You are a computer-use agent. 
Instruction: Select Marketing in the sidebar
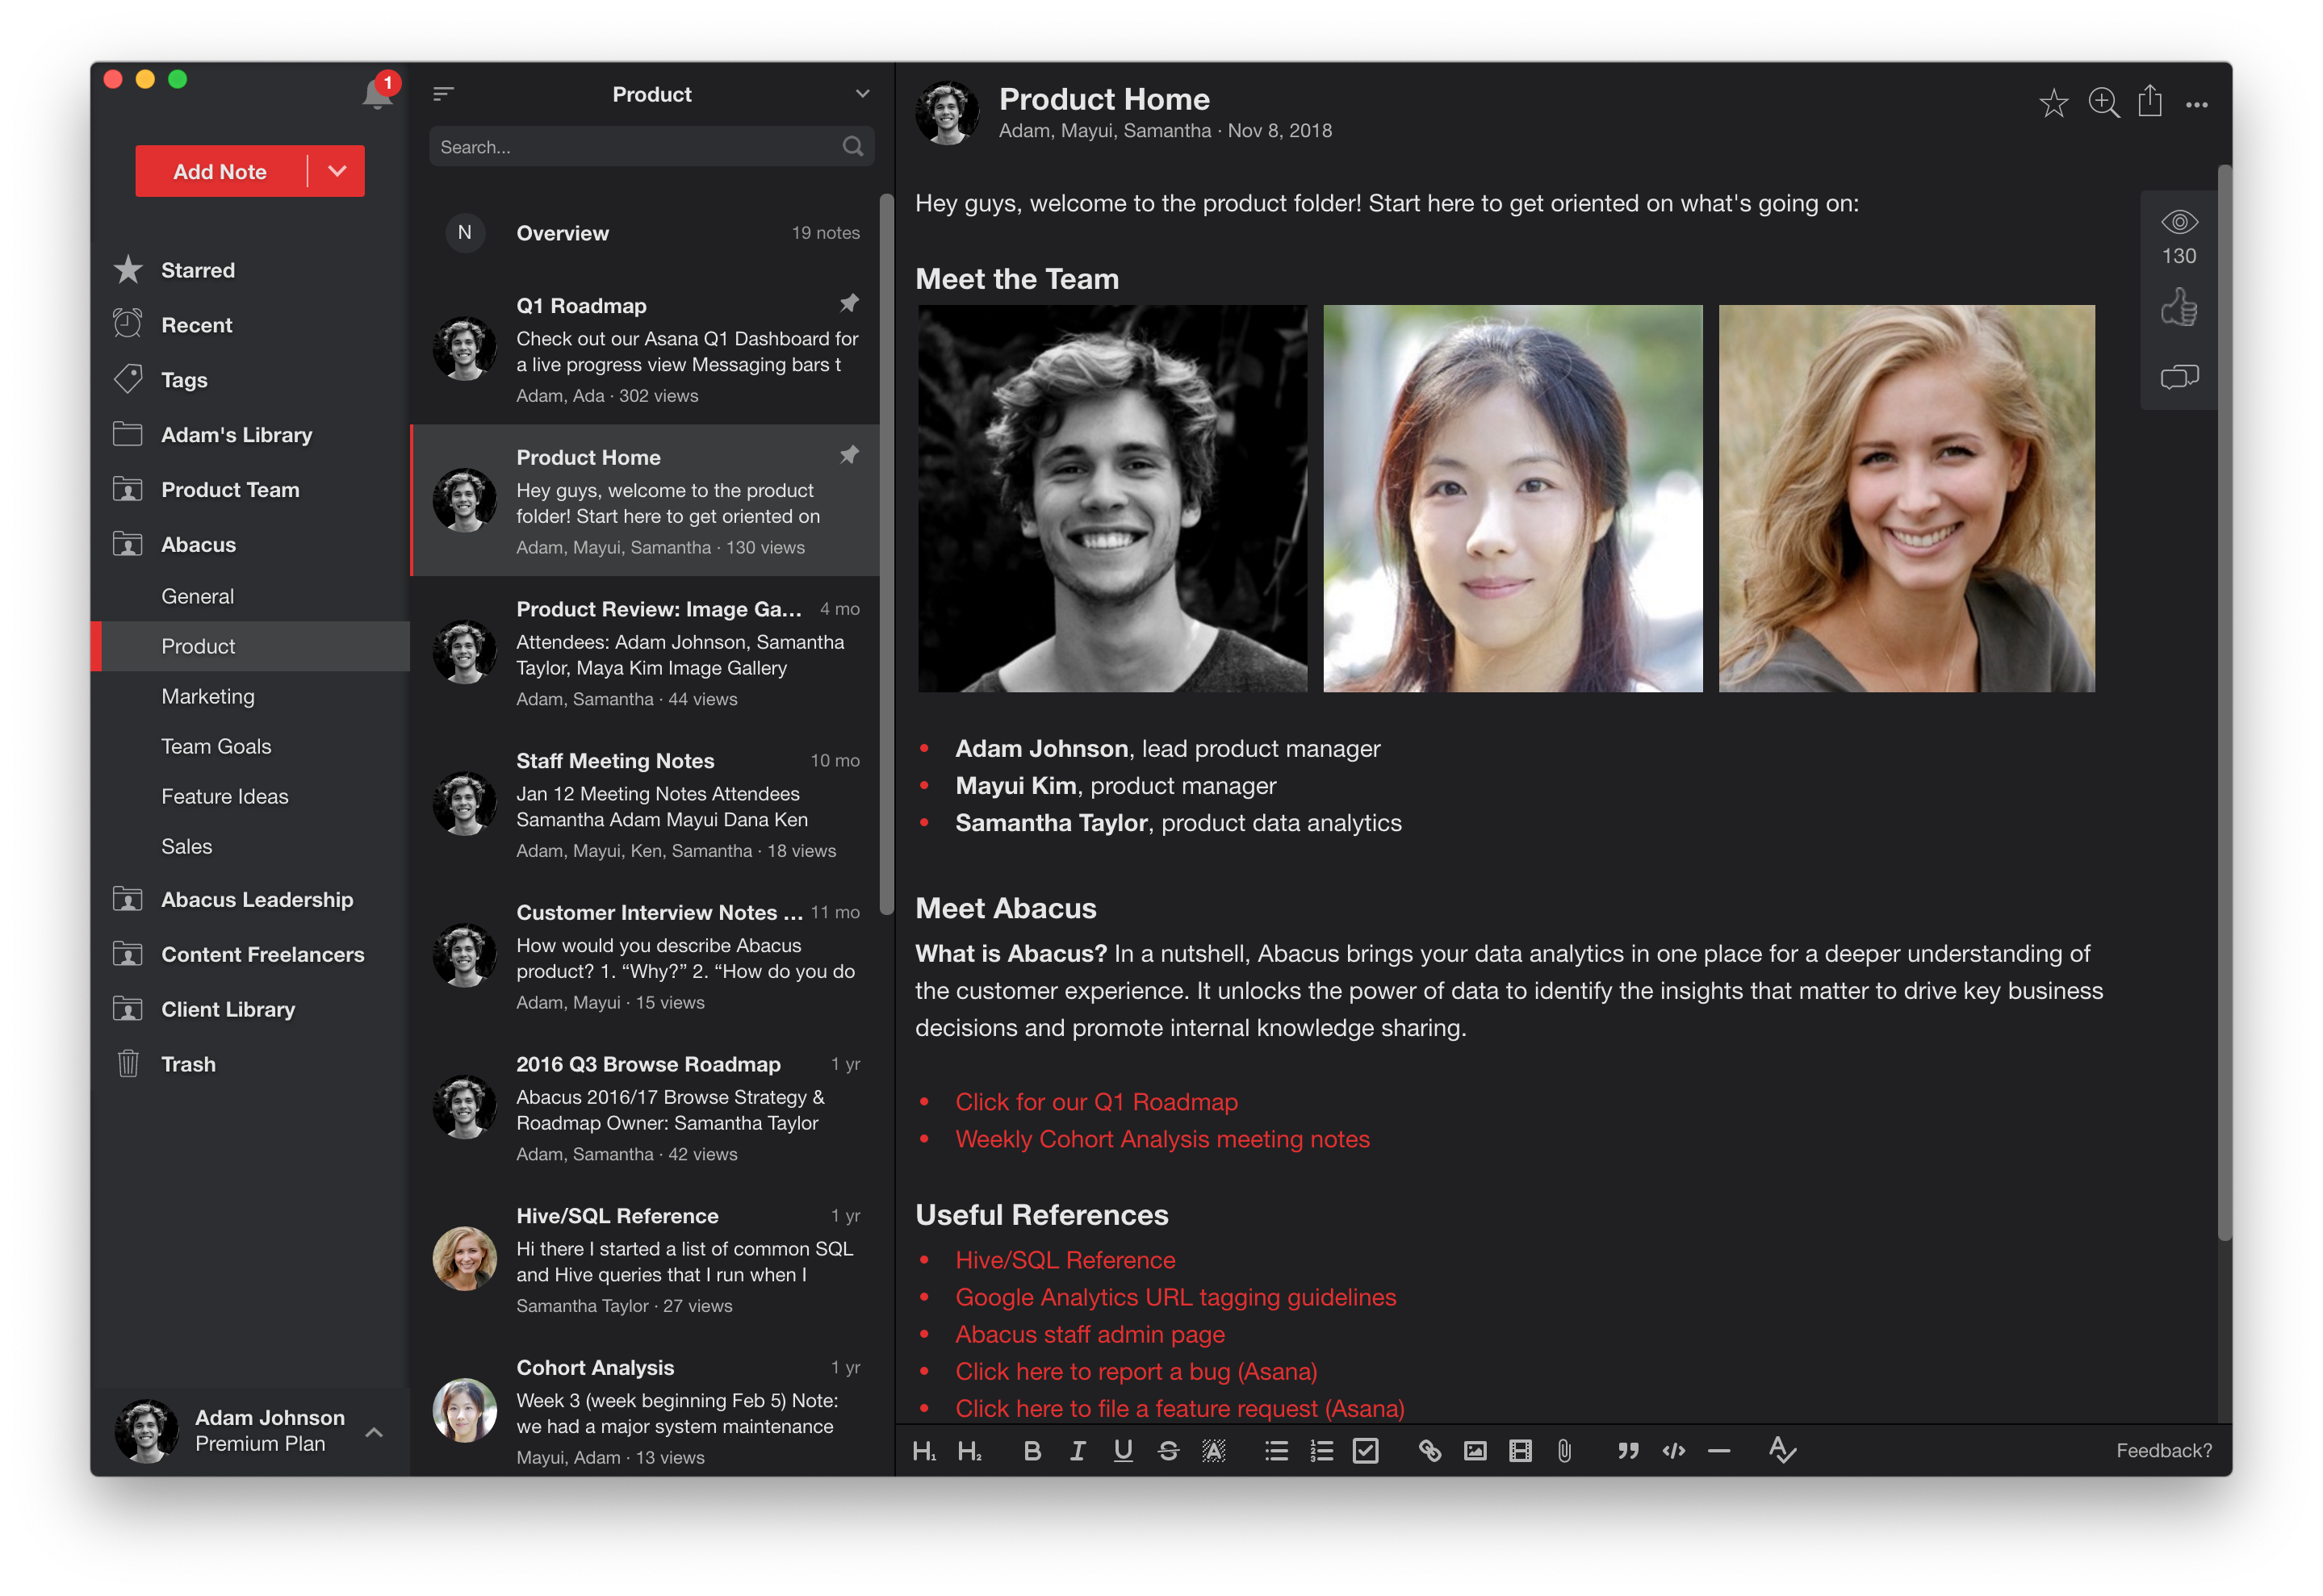click(x=208, y=696)
